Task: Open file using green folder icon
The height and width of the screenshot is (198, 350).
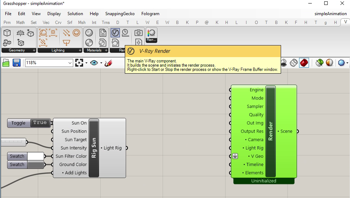Action: 6,63
